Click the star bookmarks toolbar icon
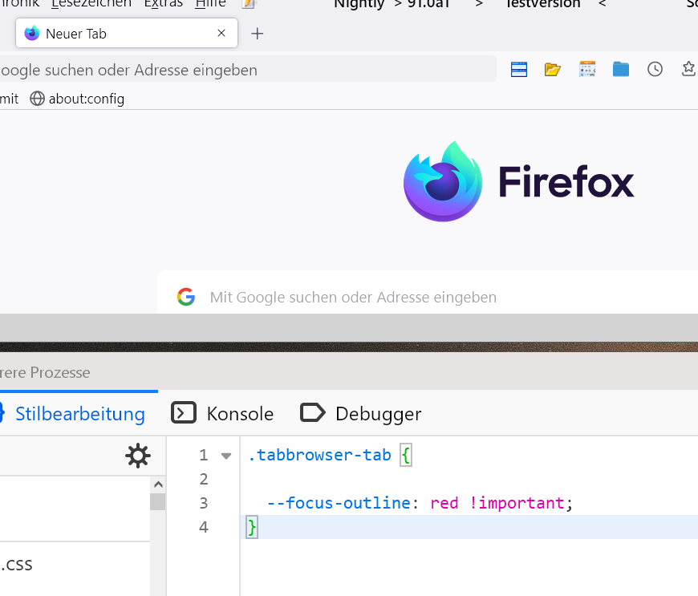The height and width of the screenshot is (596, 698). (x=689, y=70)
